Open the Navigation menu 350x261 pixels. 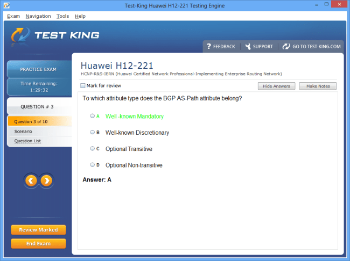point(38,16)
